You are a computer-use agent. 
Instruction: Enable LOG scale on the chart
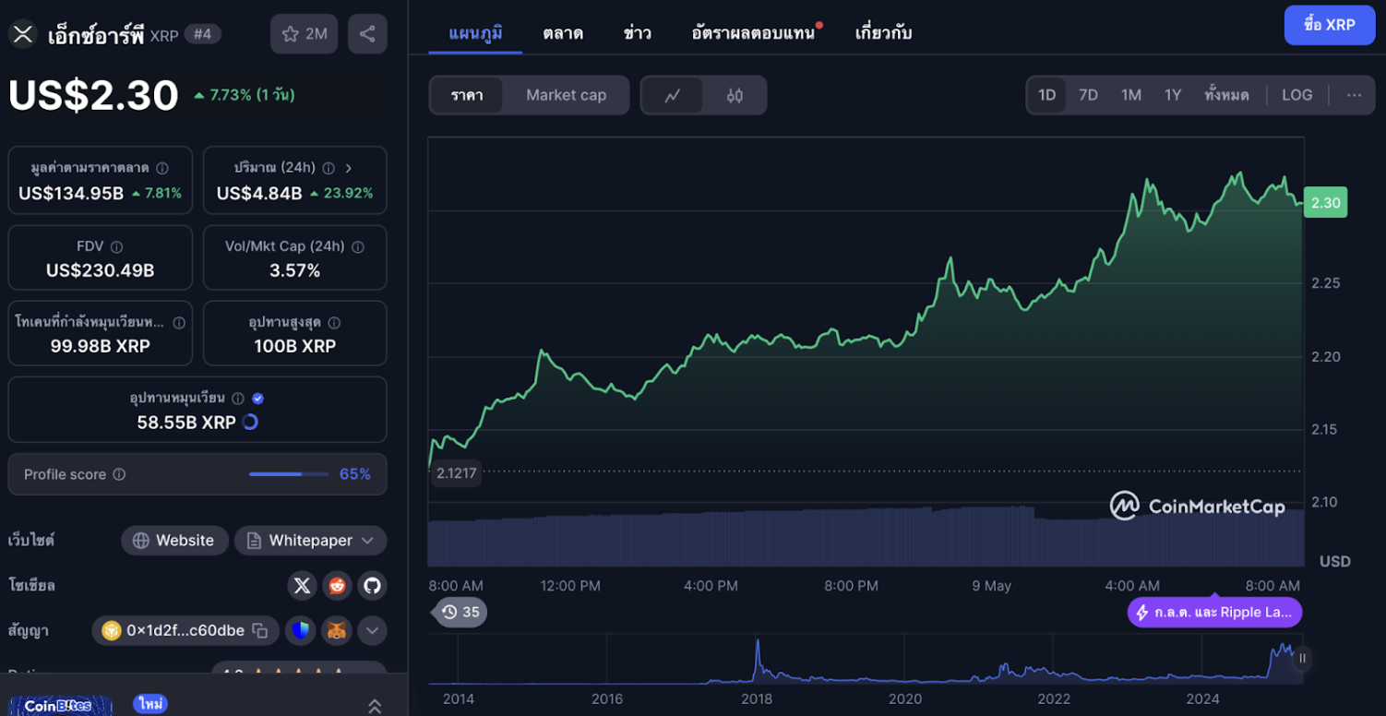[1296, 94]
